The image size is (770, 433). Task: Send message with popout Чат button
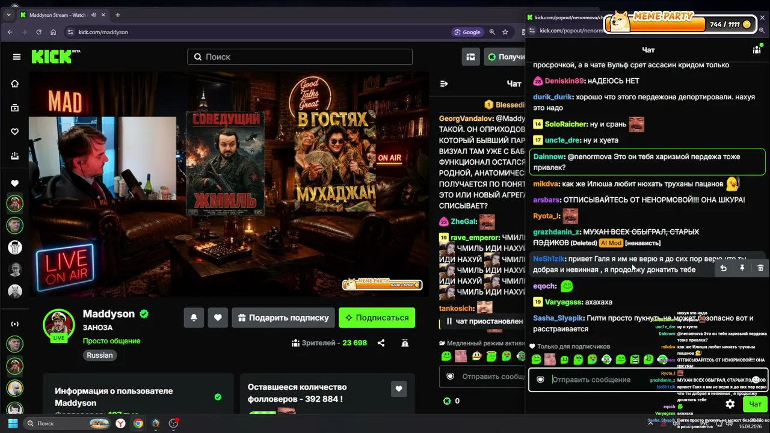pyautogui.click(x=755, y=404)
